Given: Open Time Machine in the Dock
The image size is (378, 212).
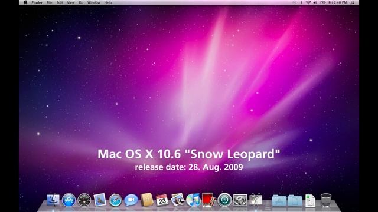Looking at the screenshot, I should [224, 200].
